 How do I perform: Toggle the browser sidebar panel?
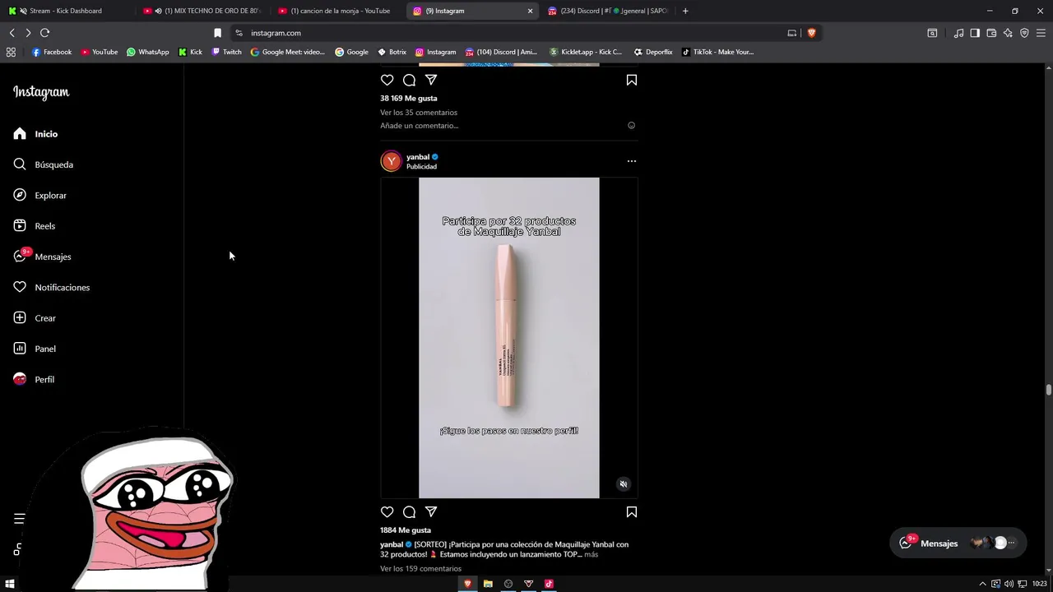(x=975, y=33)
